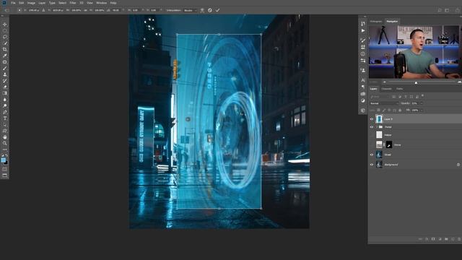Open the Window menu
This screenshot has width=462, height=260.
101,3
